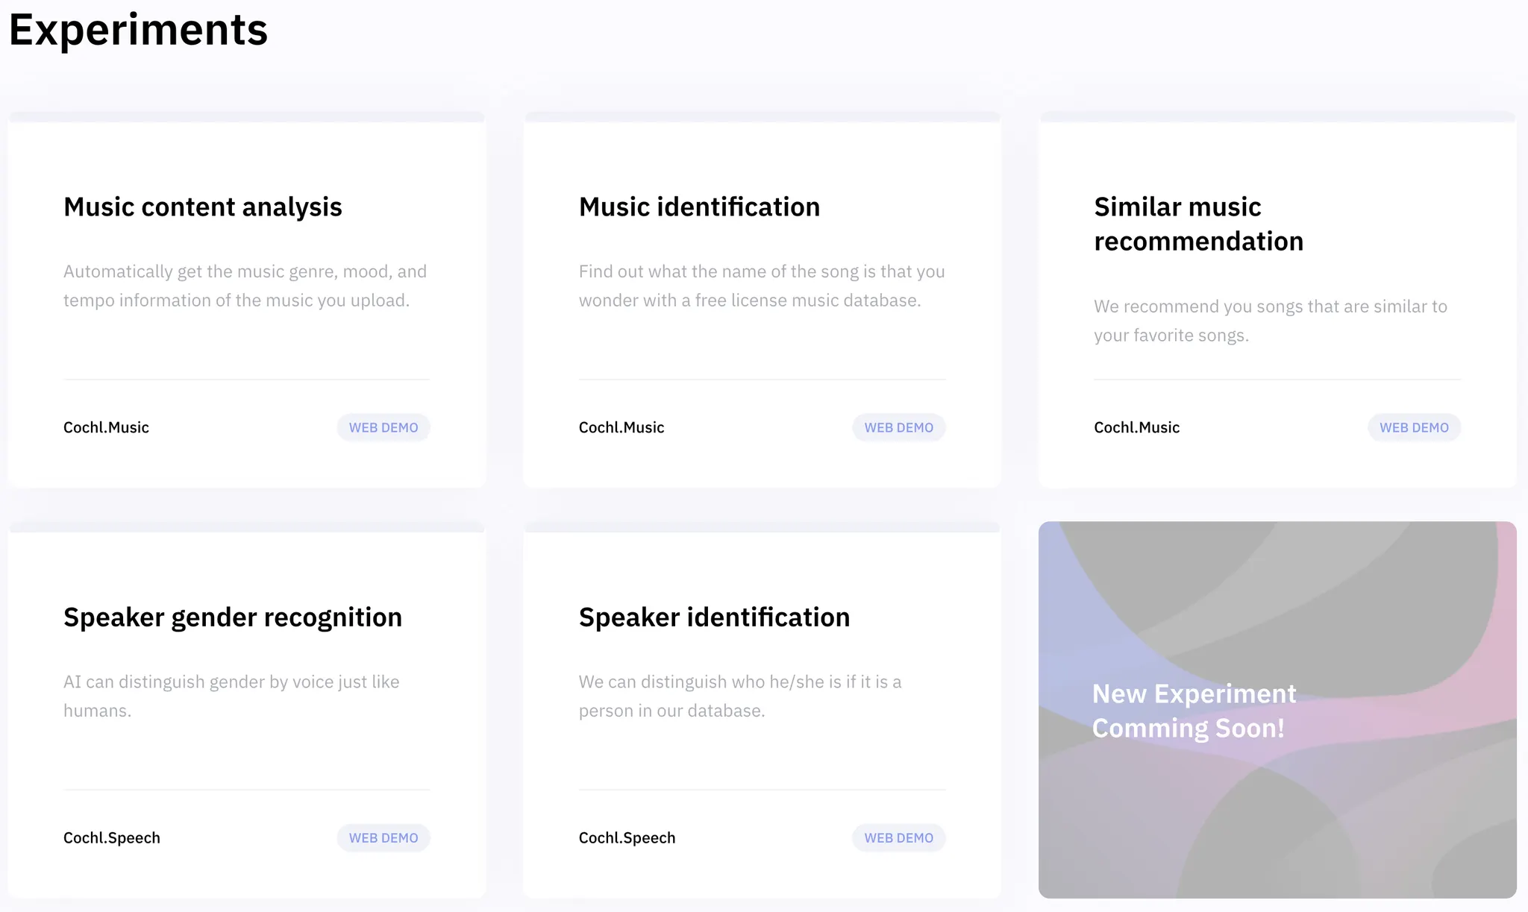This screenshot has height=912, width=1528.
Task: Click Cochl.Music label on Music identification card
Action: 621,427
